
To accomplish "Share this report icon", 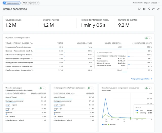I will tap(149, 9).
